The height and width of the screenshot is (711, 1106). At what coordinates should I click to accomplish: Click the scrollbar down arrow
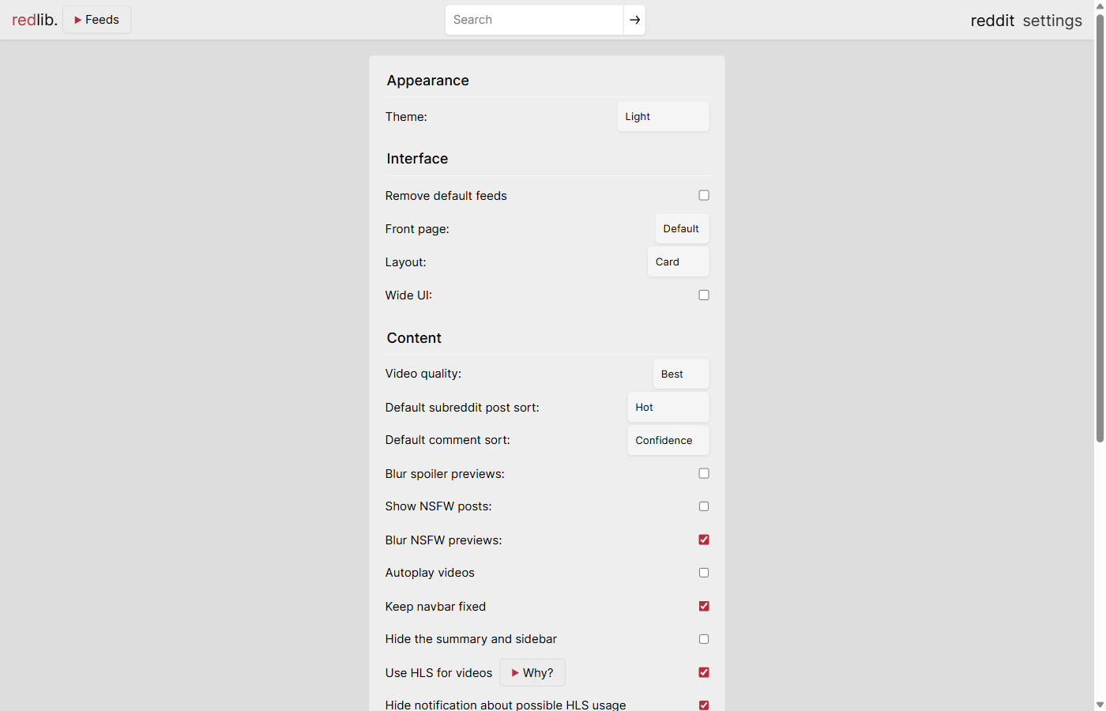pos(1100,705)
